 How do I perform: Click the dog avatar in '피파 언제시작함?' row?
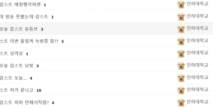coord(181,103)
